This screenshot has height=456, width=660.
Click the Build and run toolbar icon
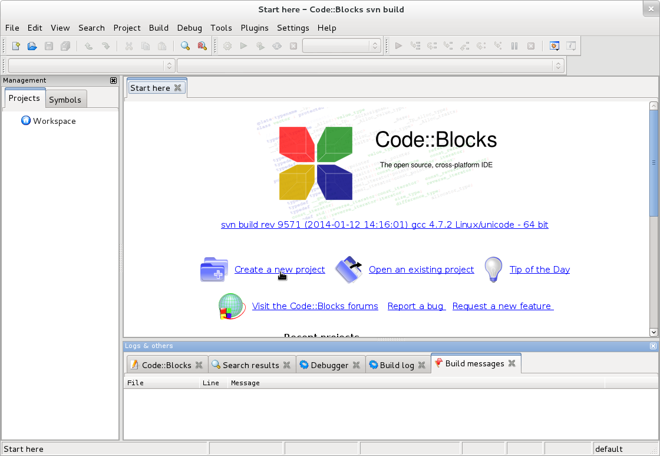tap(260, 45)
